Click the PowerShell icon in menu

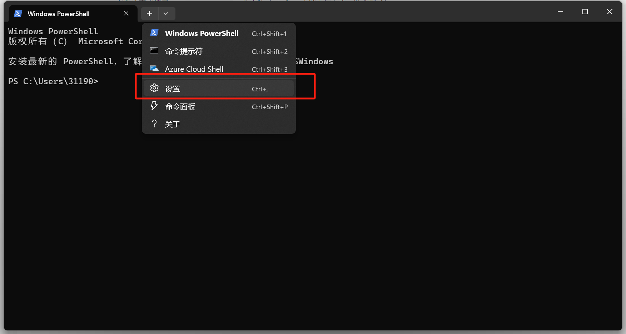click(x=154, y=33)
